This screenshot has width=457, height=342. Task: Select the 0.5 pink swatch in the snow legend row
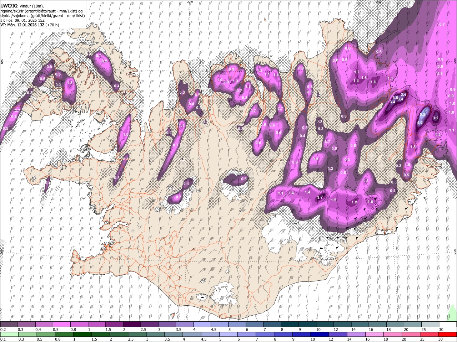pyautogui.click(x=61, y=325)
